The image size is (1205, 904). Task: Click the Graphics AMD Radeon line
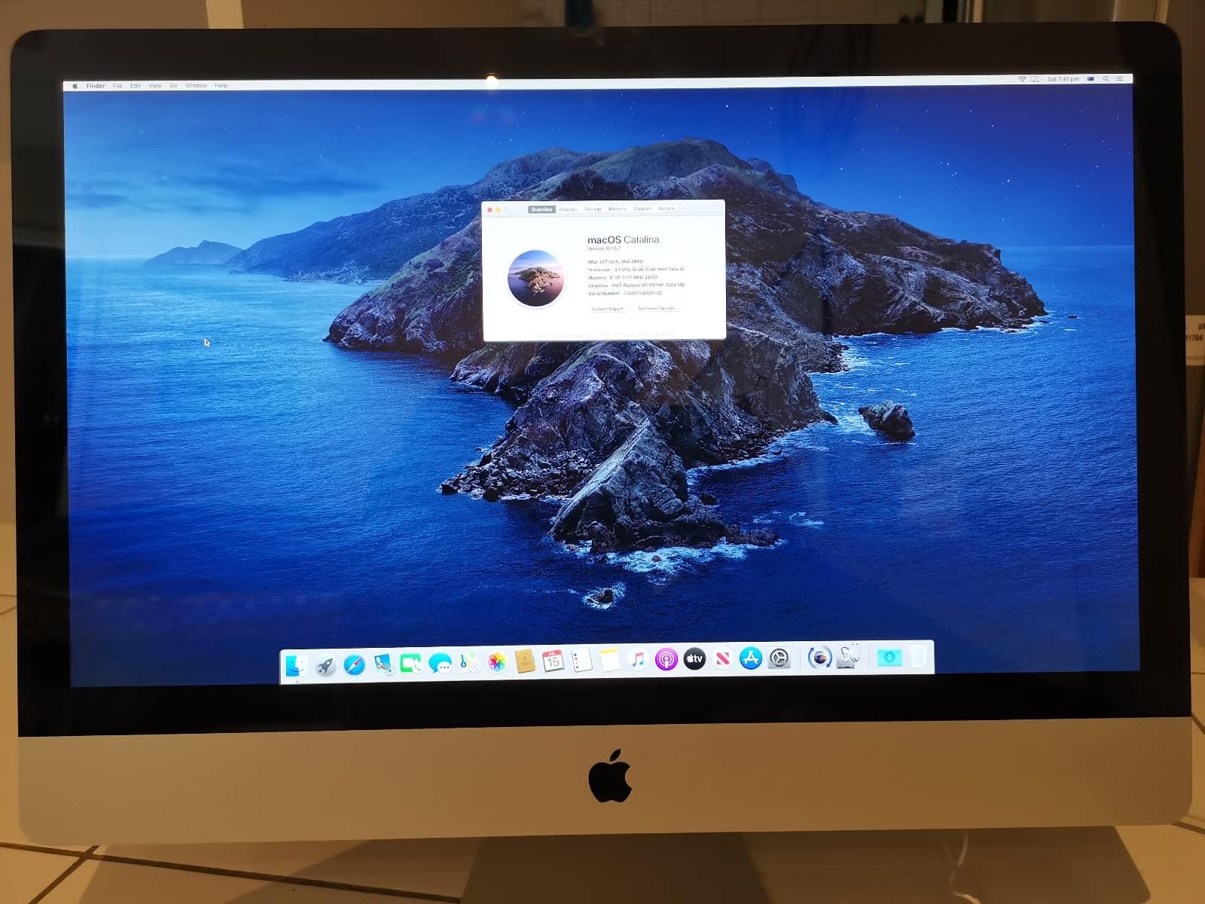click(x=636, y=286)
